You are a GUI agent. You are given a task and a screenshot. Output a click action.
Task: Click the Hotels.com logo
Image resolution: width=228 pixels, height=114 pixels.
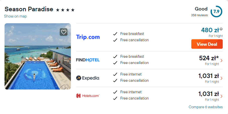click(x=88, y=95)
